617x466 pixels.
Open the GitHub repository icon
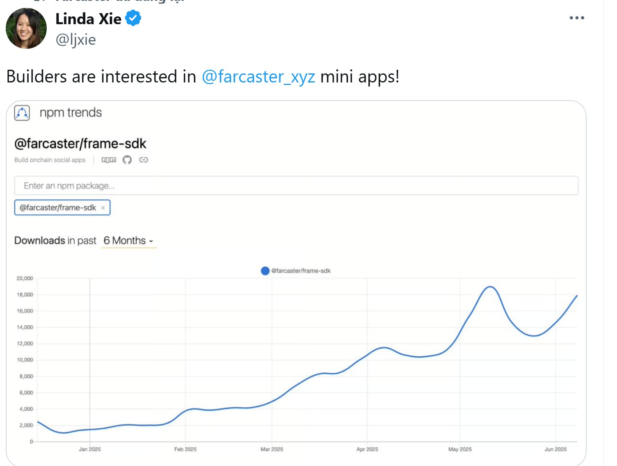point(127,160)
